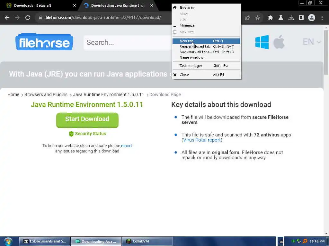329x246 pixels.
Task: Click the FileHorse logo
Action: point(44,42)
